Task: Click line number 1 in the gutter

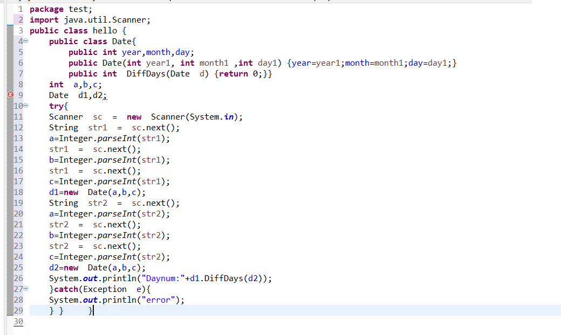Action: pos(20,9)
